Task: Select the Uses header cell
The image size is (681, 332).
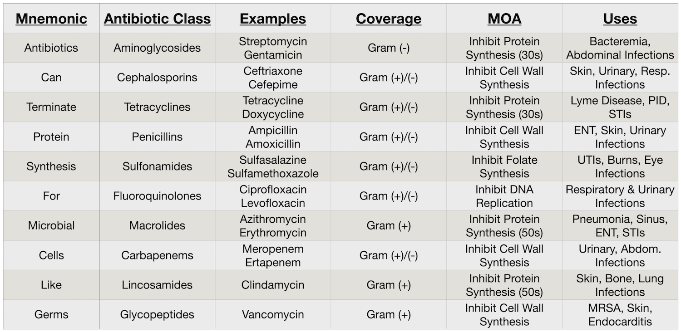Action: tap(620, 19)
